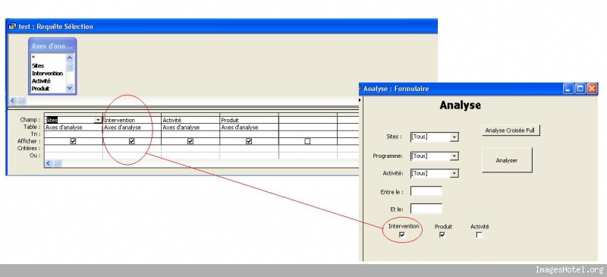The image size is (607, 277).
Task: Minimize the Analyse : Formulaire window
Action: [x=568, y=89]
